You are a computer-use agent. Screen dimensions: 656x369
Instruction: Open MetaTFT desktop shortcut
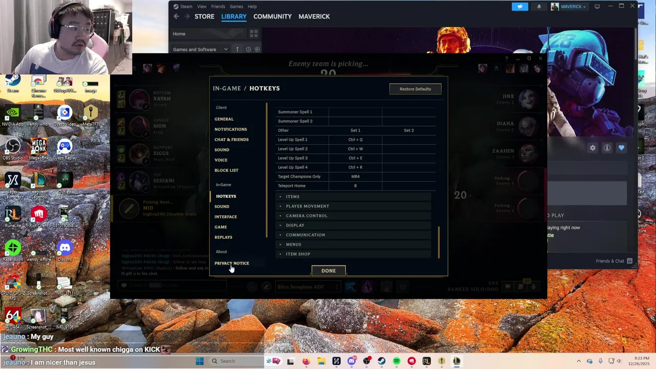tap(90, 116)
